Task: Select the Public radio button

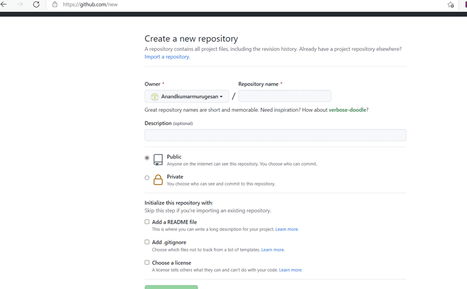Action: (147, 158)
